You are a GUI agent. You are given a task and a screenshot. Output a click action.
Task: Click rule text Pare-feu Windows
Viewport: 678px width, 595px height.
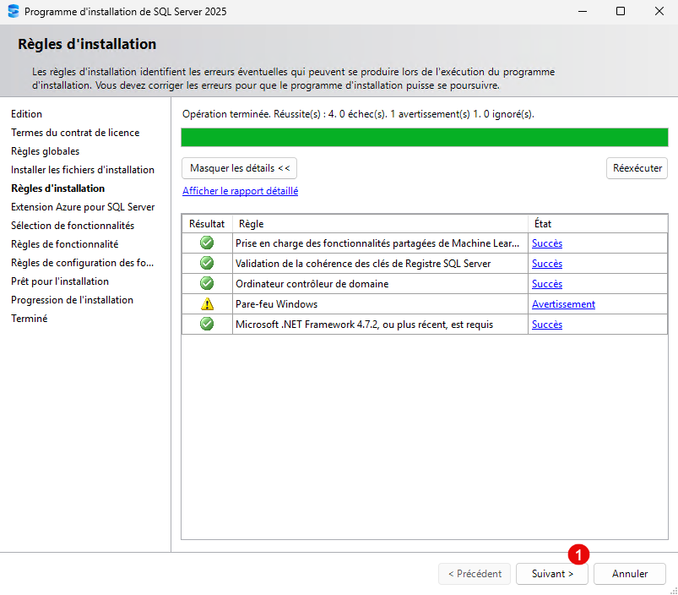click(276, 304)
